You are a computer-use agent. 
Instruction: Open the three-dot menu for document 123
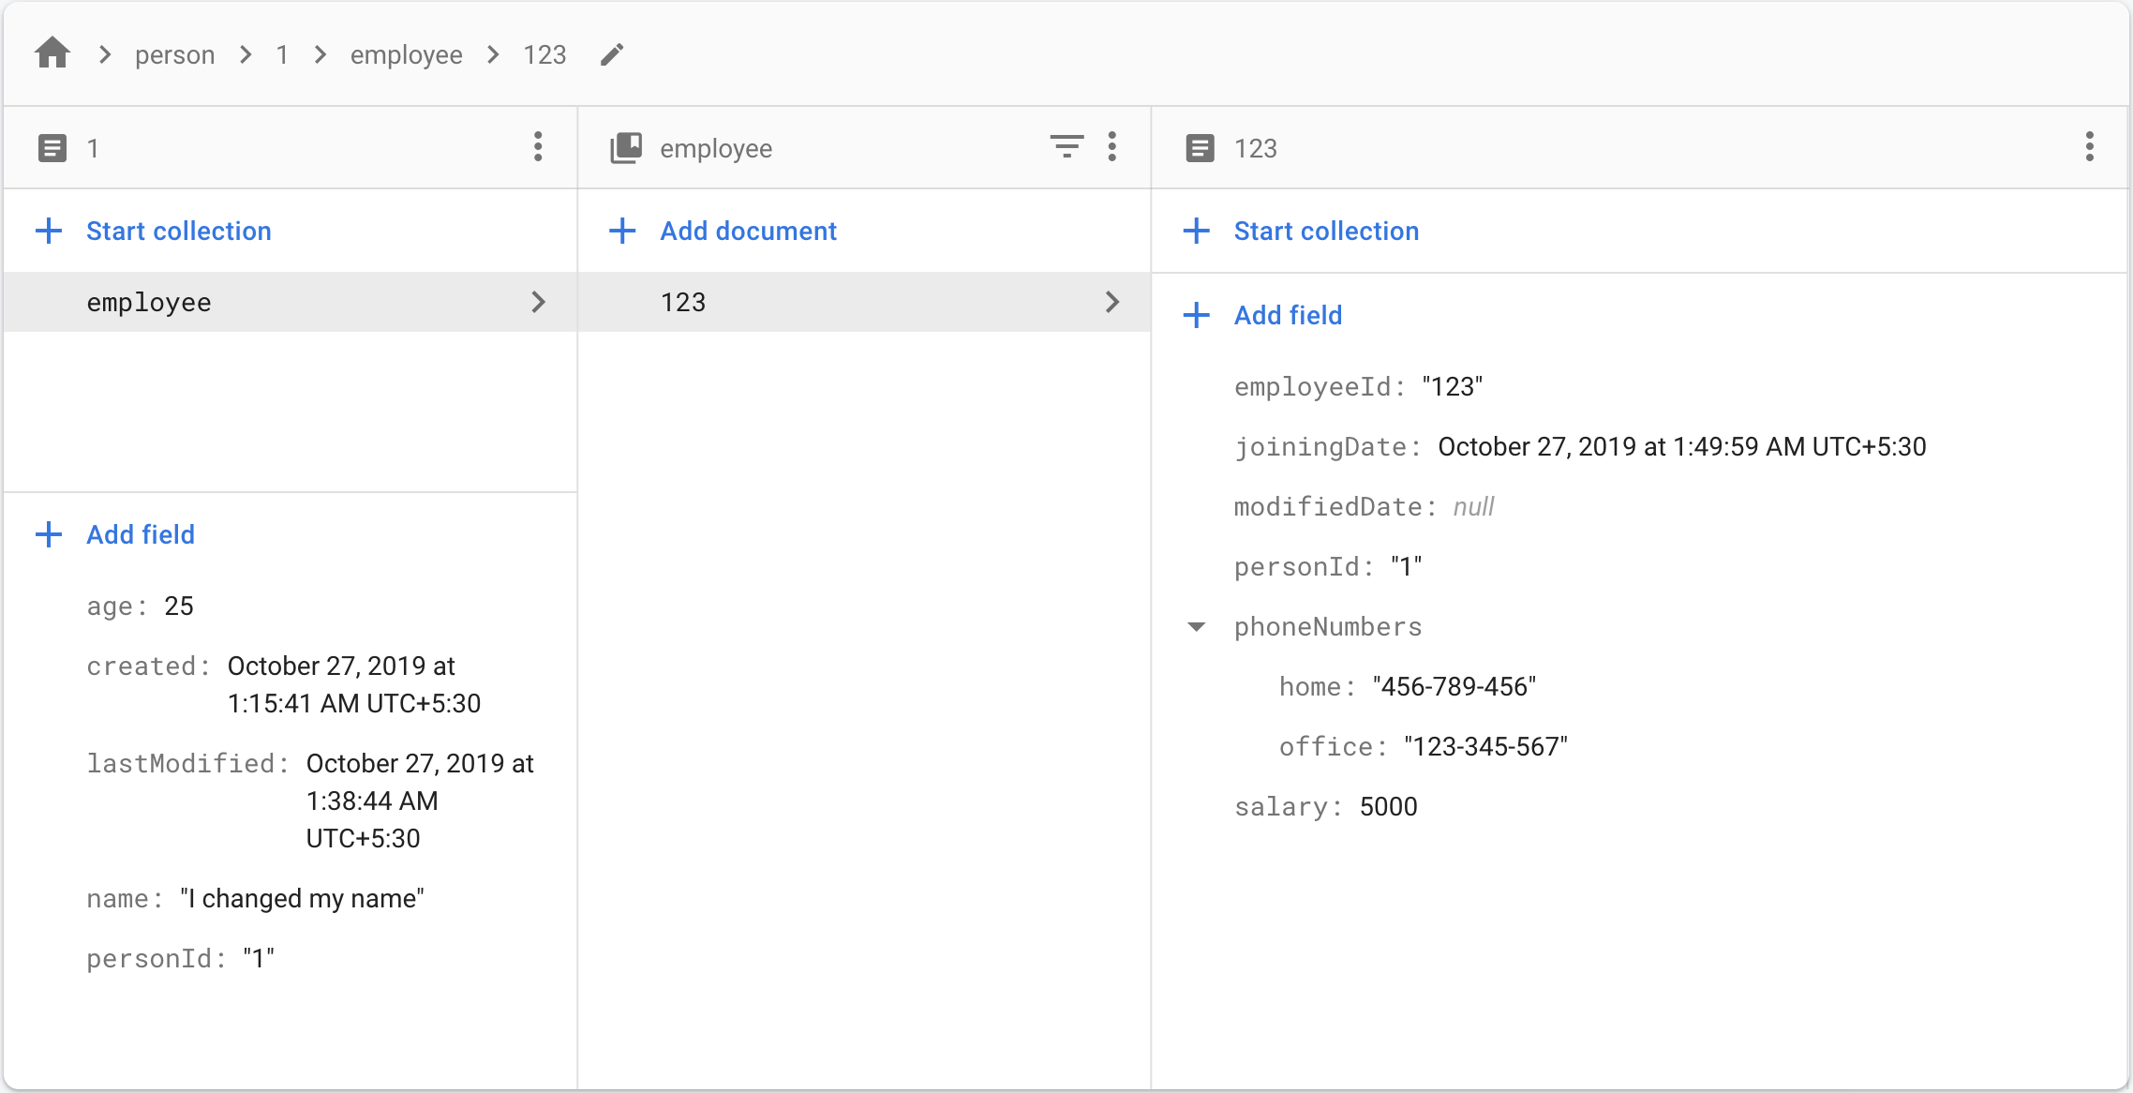tap(2089, 147)
